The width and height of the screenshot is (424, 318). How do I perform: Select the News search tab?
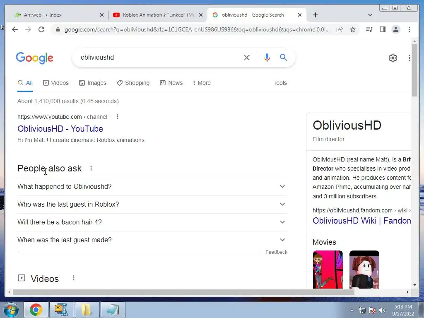click(171, 83)
